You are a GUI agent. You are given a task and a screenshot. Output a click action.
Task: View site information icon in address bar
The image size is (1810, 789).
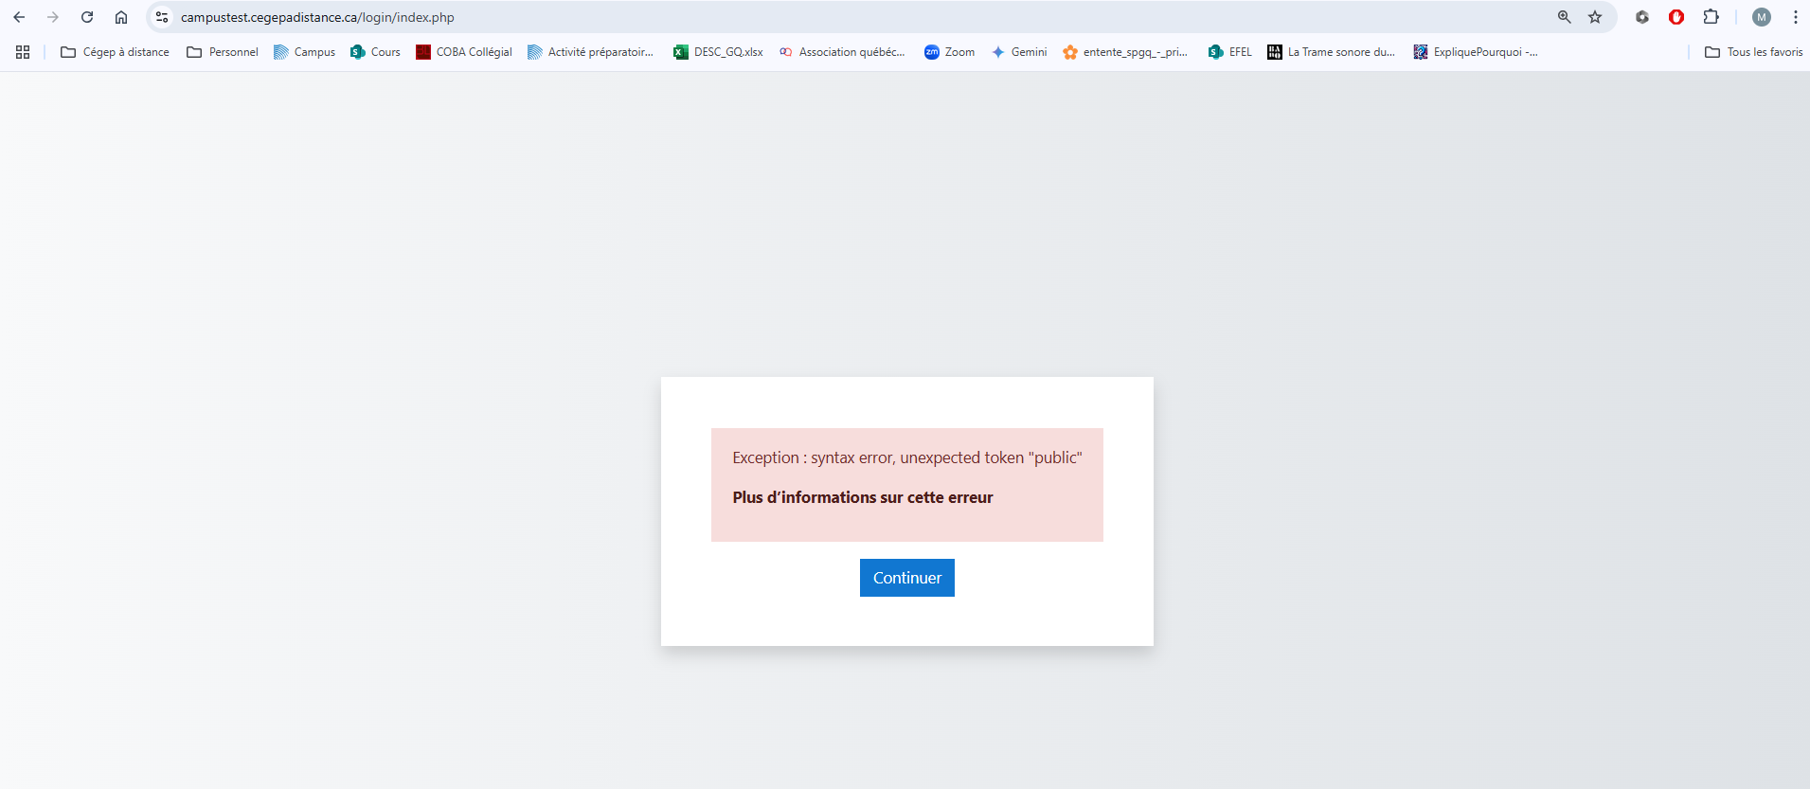162,17
